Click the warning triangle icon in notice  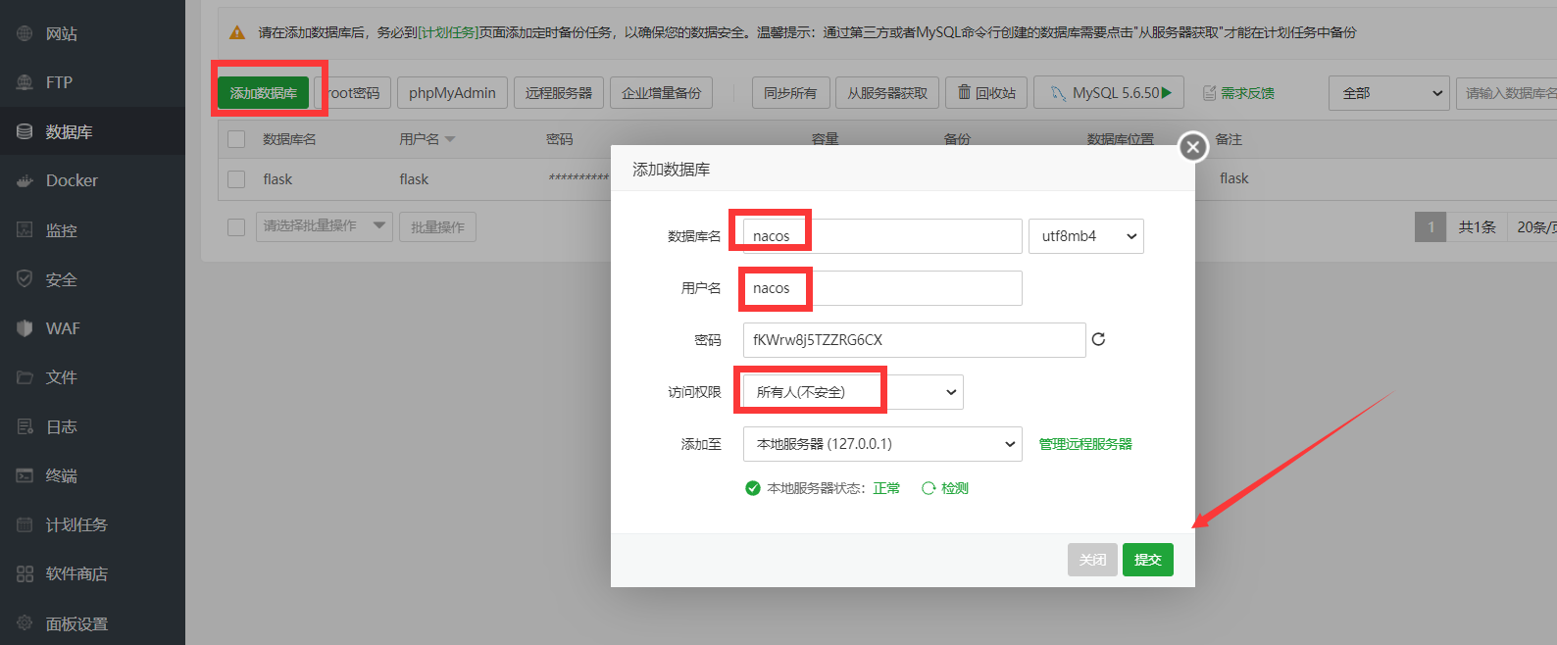237,32
